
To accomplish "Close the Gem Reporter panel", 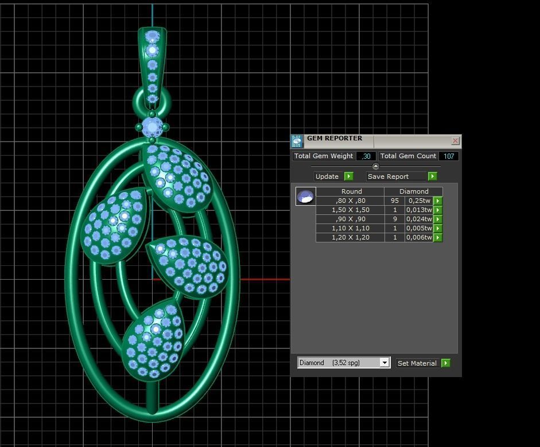I will point(455,140).
